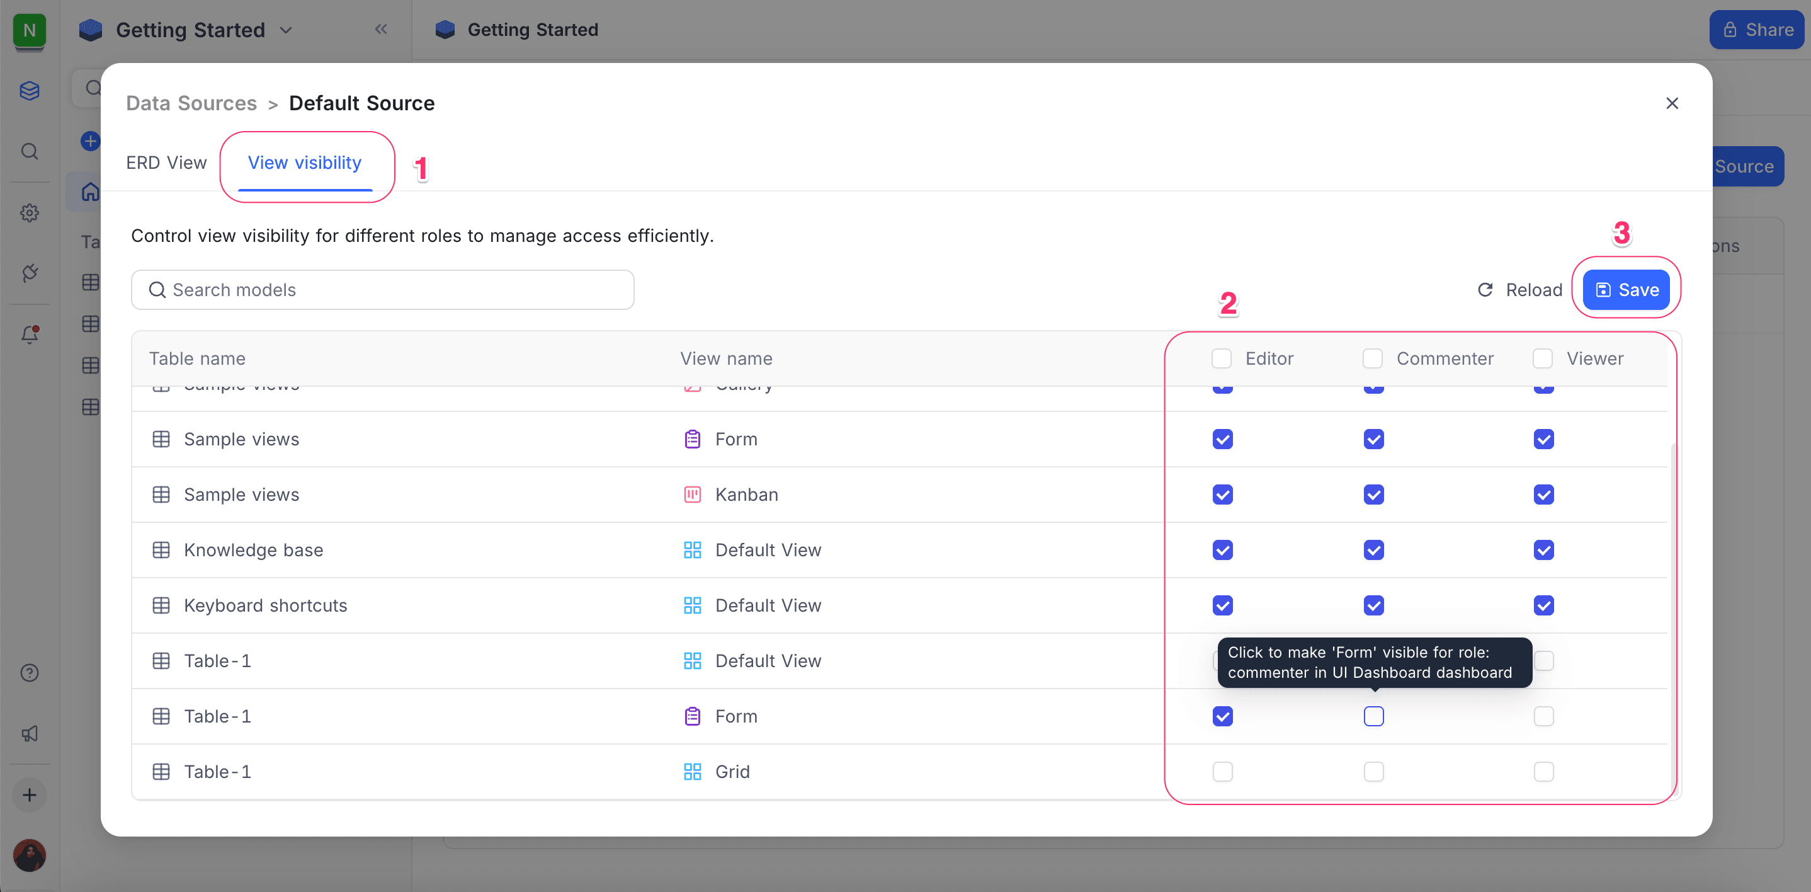Open notifications bell in sidebar

click(x=30, y=334)
